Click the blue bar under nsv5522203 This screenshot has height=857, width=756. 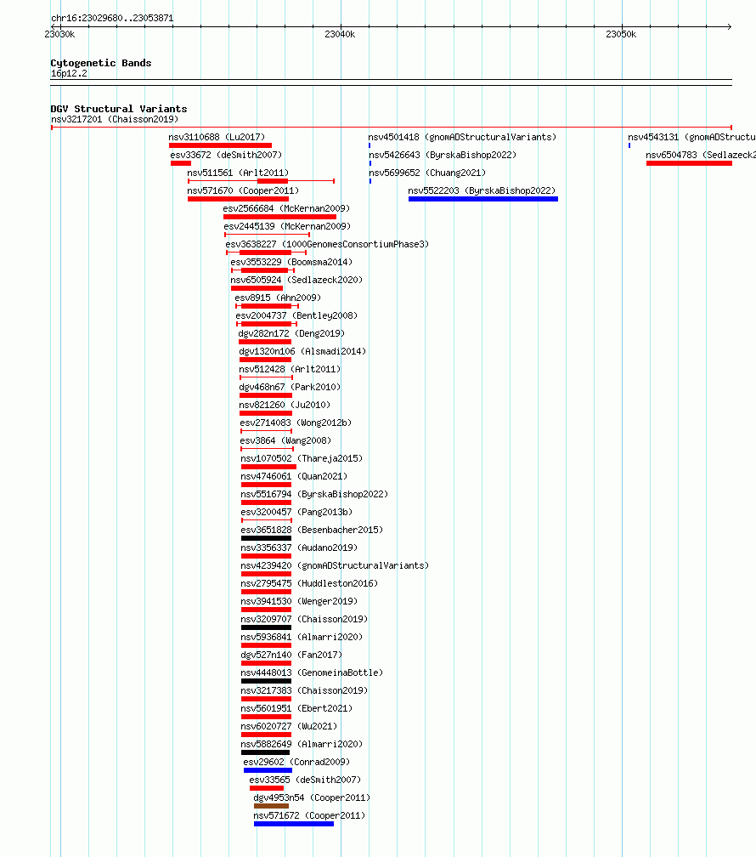[482, 199]
